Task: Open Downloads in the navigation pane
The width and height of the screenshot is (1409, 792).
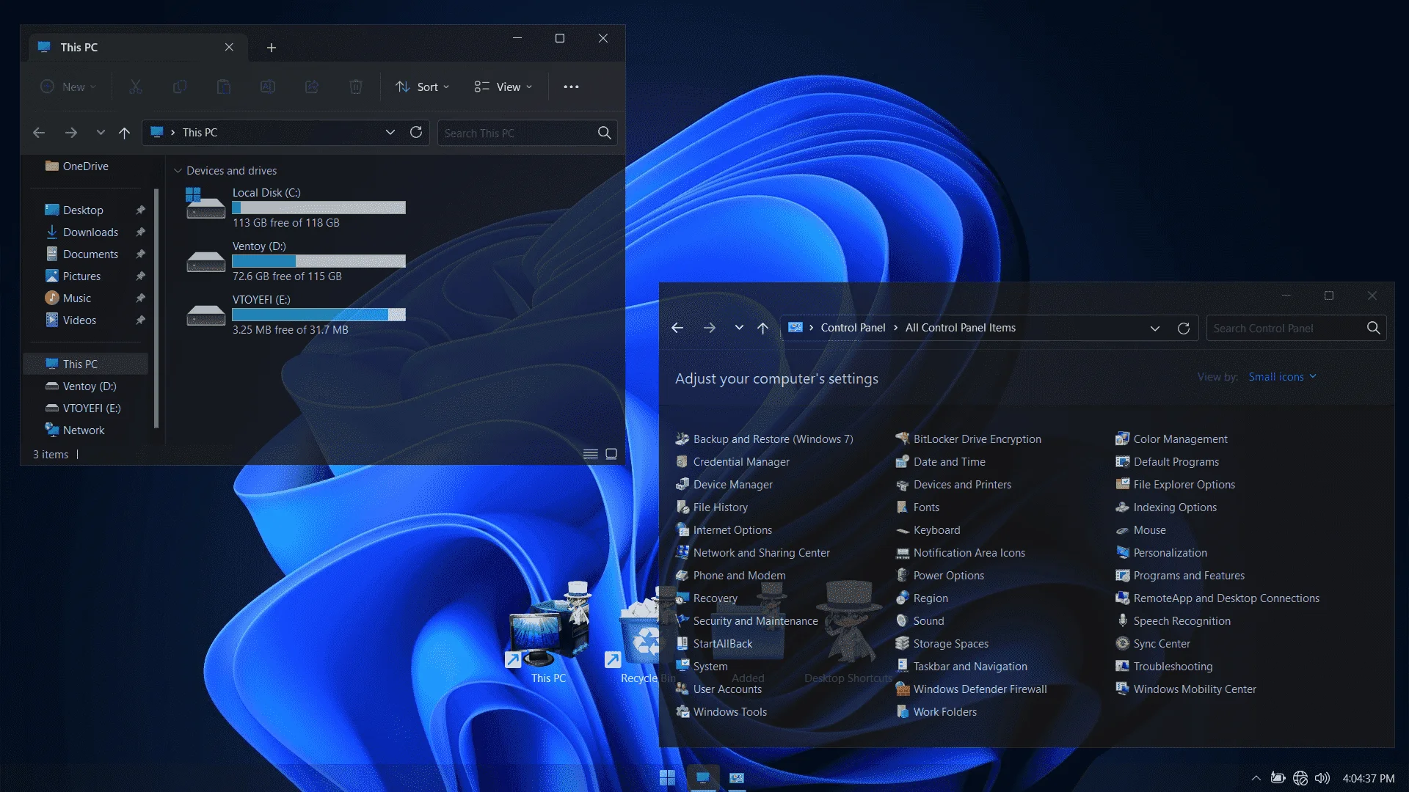Action: [x=90, y=232]
